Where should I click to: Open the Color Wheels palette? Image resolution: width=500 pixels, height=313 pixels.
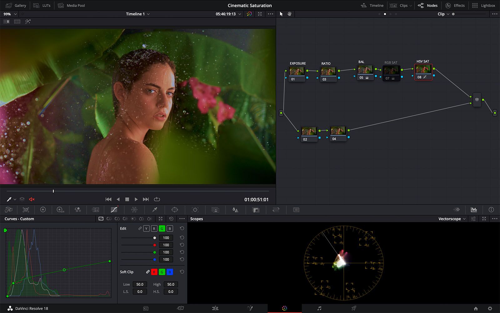(x=43, y=210)
